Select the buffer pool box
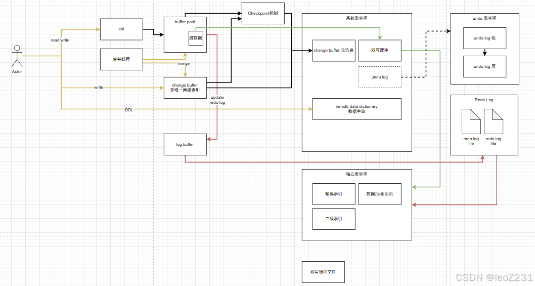The height and width of the screenshot is (286, 535). [x=185, y=34]
